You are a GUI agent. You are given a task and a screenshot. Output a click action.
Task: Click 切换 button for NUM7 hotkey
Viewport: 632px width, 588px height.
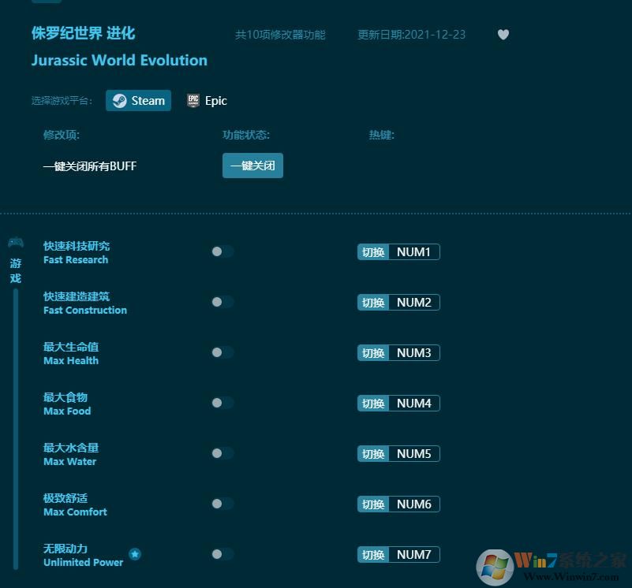373,555
